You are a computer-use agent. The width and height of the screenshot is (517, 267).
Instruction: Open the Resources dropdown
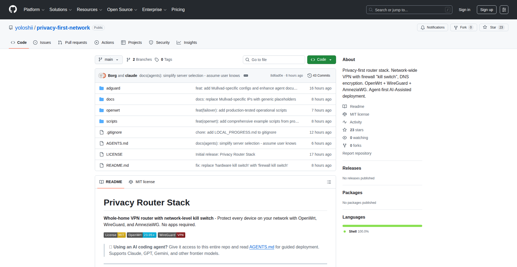click(89, 10)
